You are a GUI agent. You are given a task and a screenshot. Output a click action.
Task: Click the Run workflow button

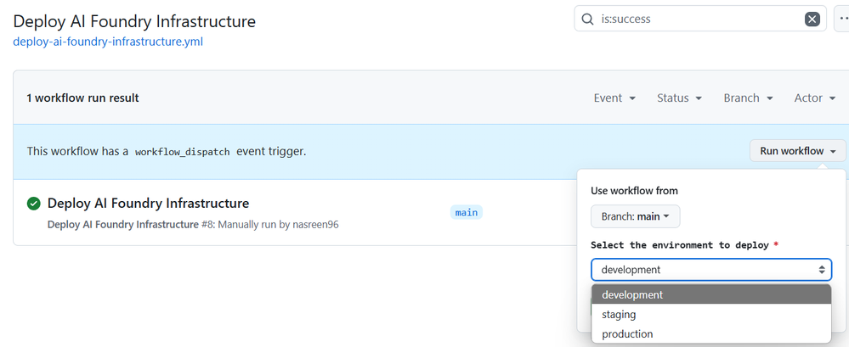[797, 151]
